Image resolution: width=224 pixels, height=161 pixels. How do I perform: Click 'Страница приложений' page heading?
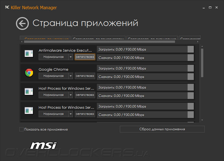click(85, 23)
